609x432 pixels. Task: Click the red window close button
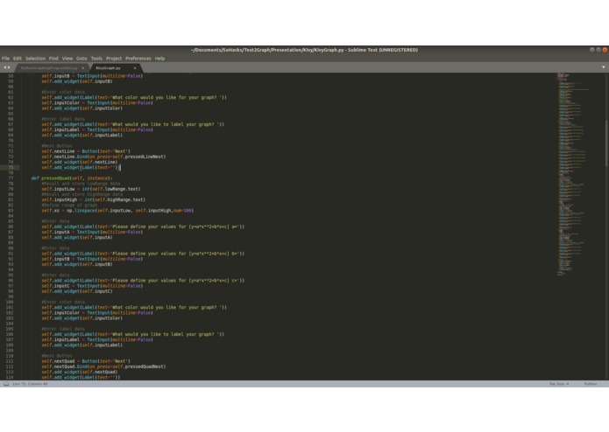pos(605,50)
